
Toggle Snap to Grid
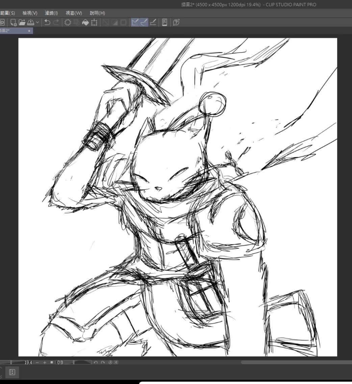click(153, 23)
